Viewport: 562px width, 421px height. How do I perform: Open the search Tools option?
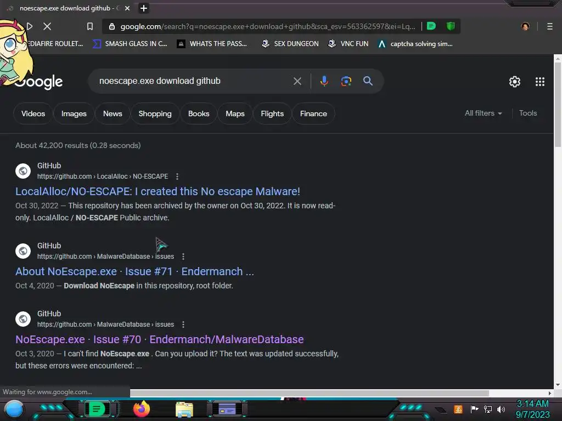pyautogui.click(x=527, y=113)
